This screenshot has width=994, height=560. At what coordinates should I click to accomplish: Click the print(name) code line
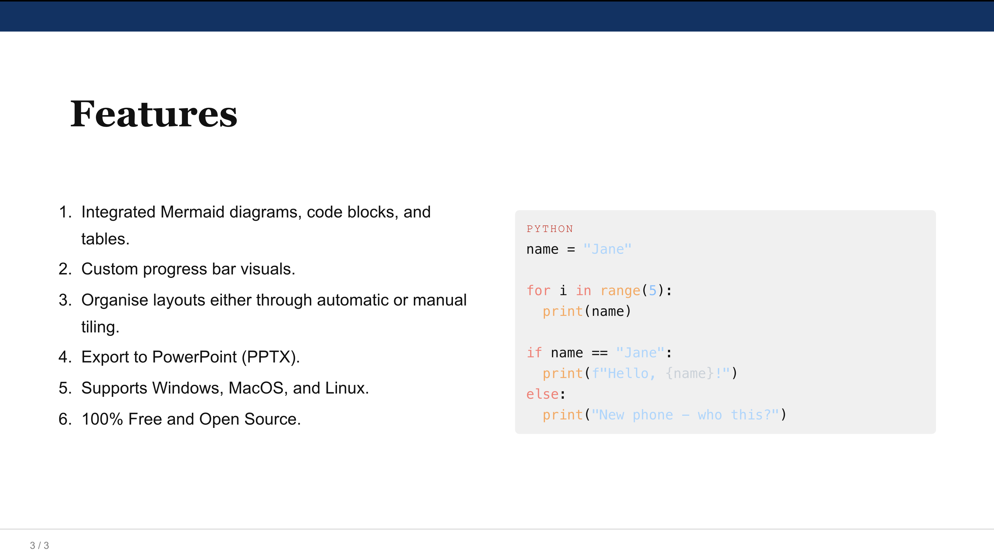click(x=587, y=312)
